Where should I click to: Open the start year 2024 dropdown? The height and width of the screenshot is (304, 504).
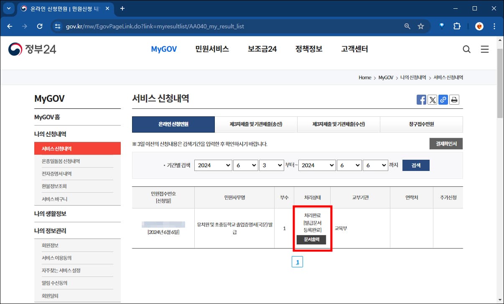pos(213,165)
